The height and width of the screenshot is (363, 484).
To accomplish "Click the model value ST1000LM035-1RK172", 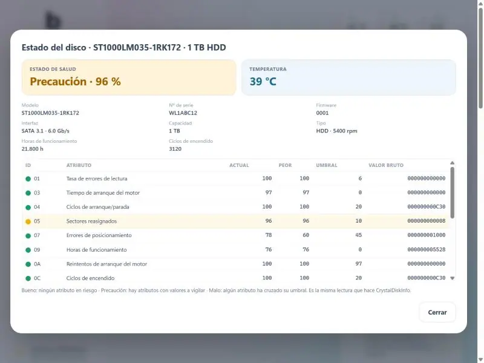I will pyautogui.click(x=50, y=113).
